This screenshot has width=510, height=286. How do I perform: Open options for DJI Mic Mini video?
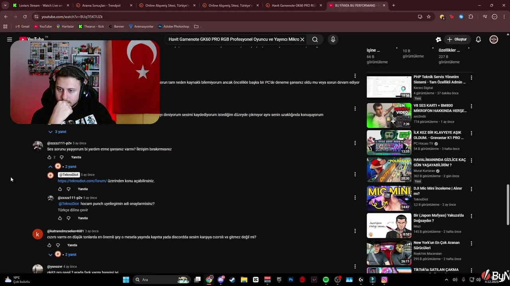point(471,189)
